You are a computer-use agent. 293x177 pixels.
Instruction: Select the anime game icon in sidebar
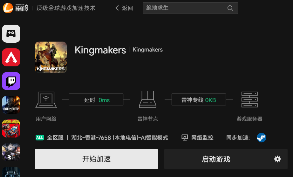11,152
